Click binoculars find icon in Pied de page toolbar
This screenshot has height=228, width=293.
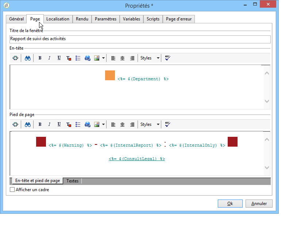[x=28, y=124]
